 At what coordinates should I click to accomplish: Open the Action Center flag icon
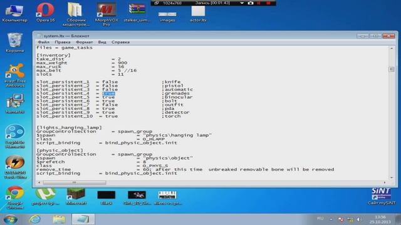[x=341, y=219]
